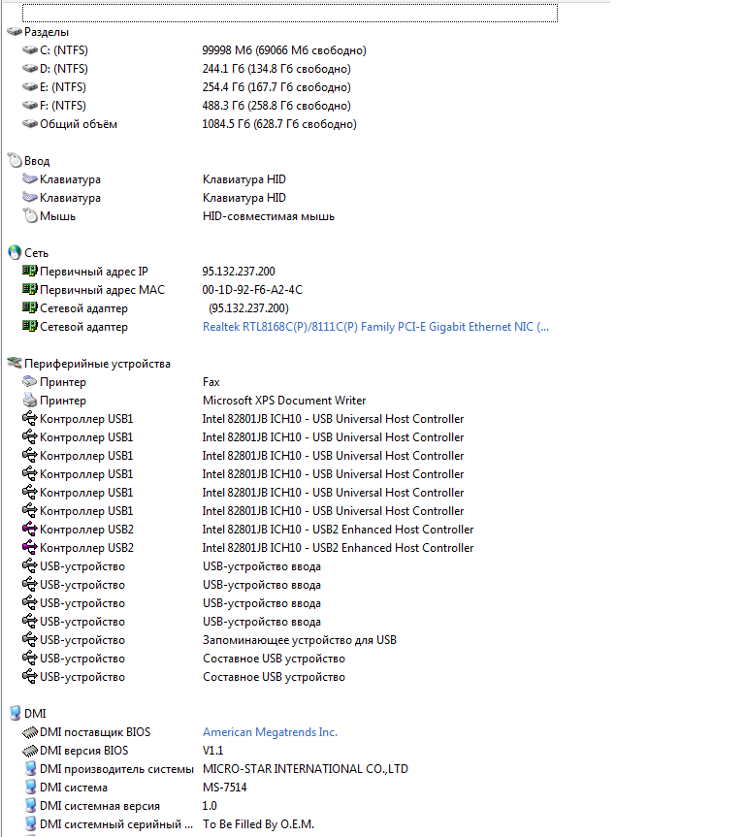Click the Fax printer value
This screenshot has width=745, height=837.
tap(211, 382)
